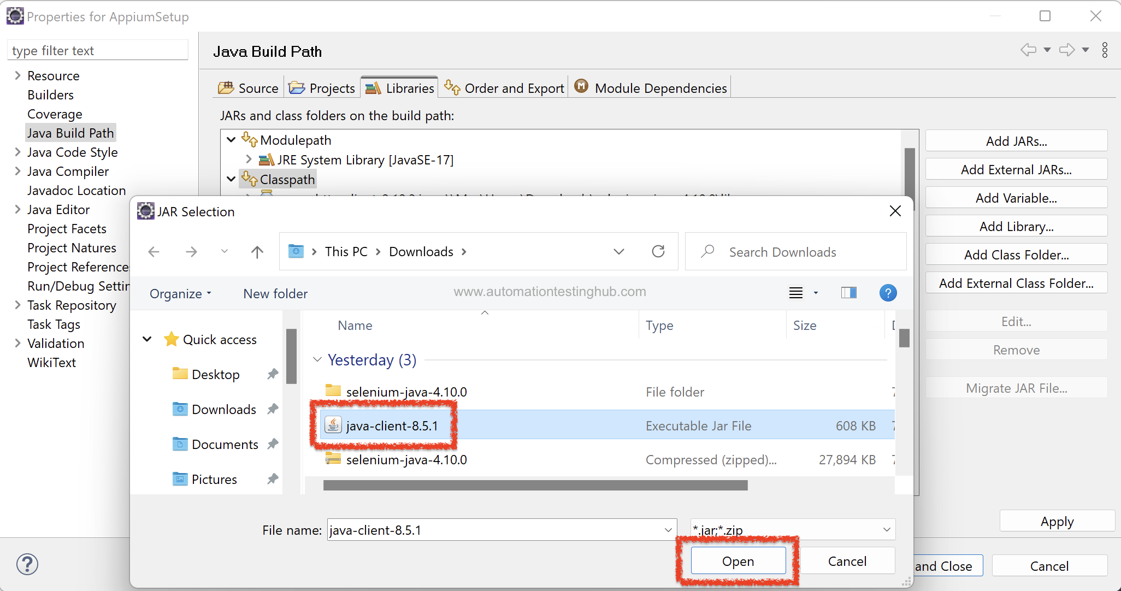Expand the Resource properties category
Viewport: 1121px width, 591px height.
[x=17, y=75]
